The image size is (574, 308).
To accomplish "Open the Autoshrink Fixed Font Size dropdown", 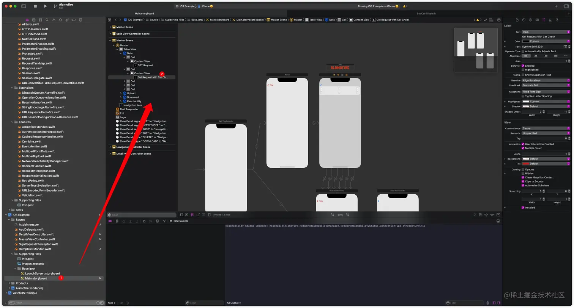I will [546, 92].
